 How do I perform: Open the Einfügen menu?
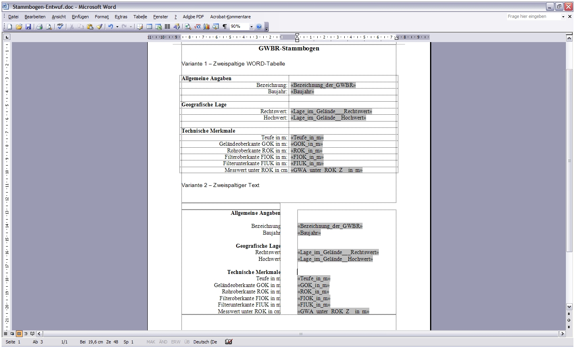pos(80,17)
